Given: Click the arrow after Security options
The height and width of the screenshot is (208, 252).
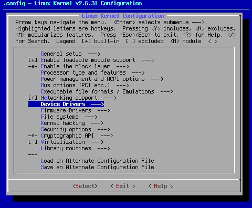Looking at the screenshot, I should 103,129.
